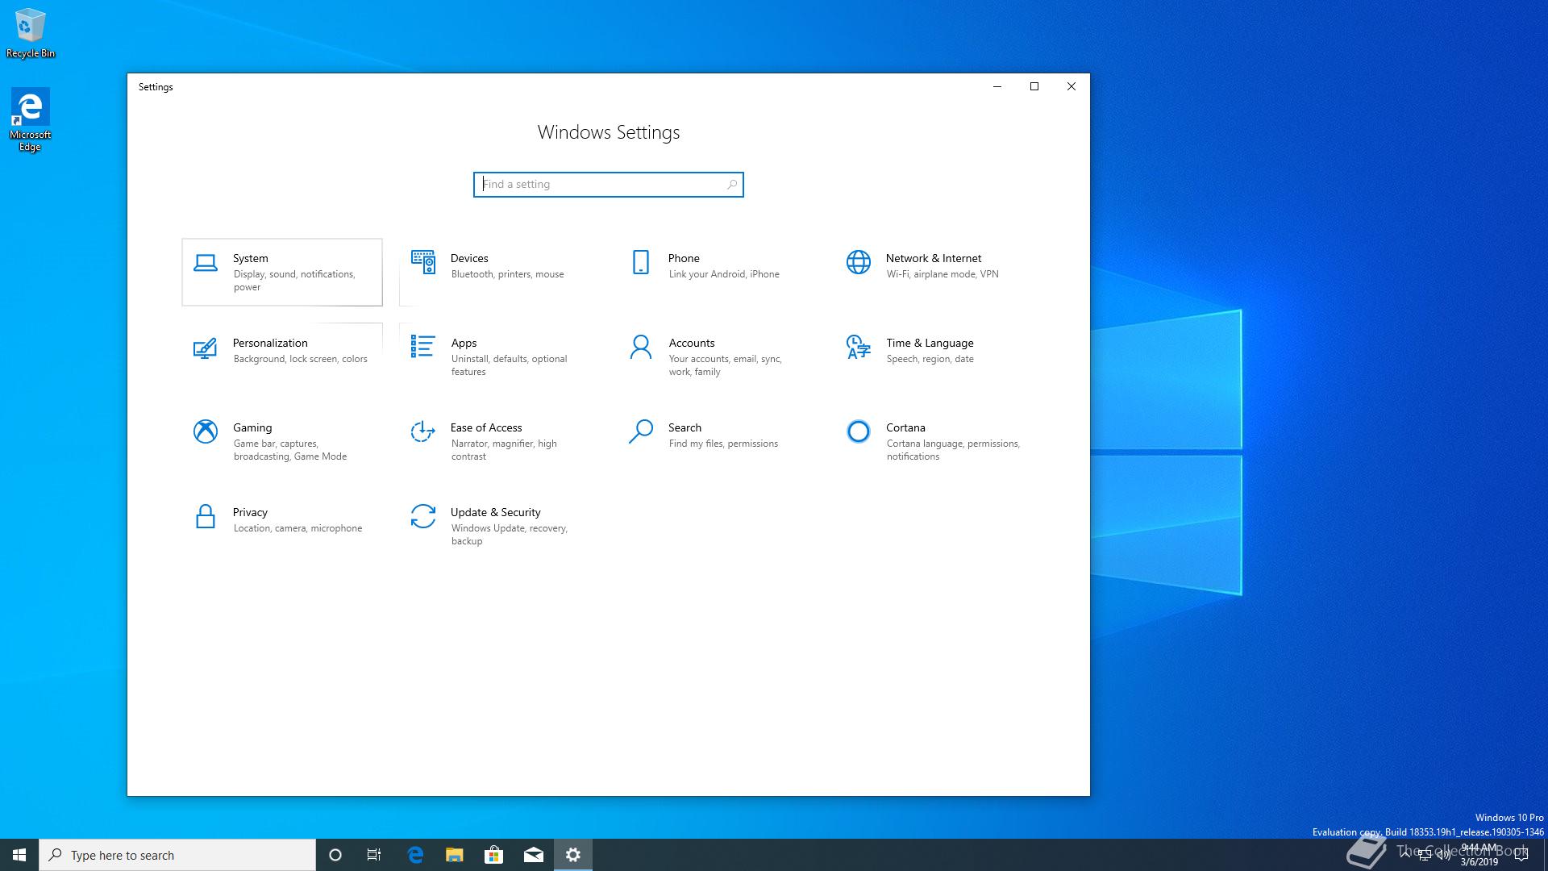Open the Privacy padlock icon
Image resolution: width=1548 pixels, height=871 pixels.
206,516
